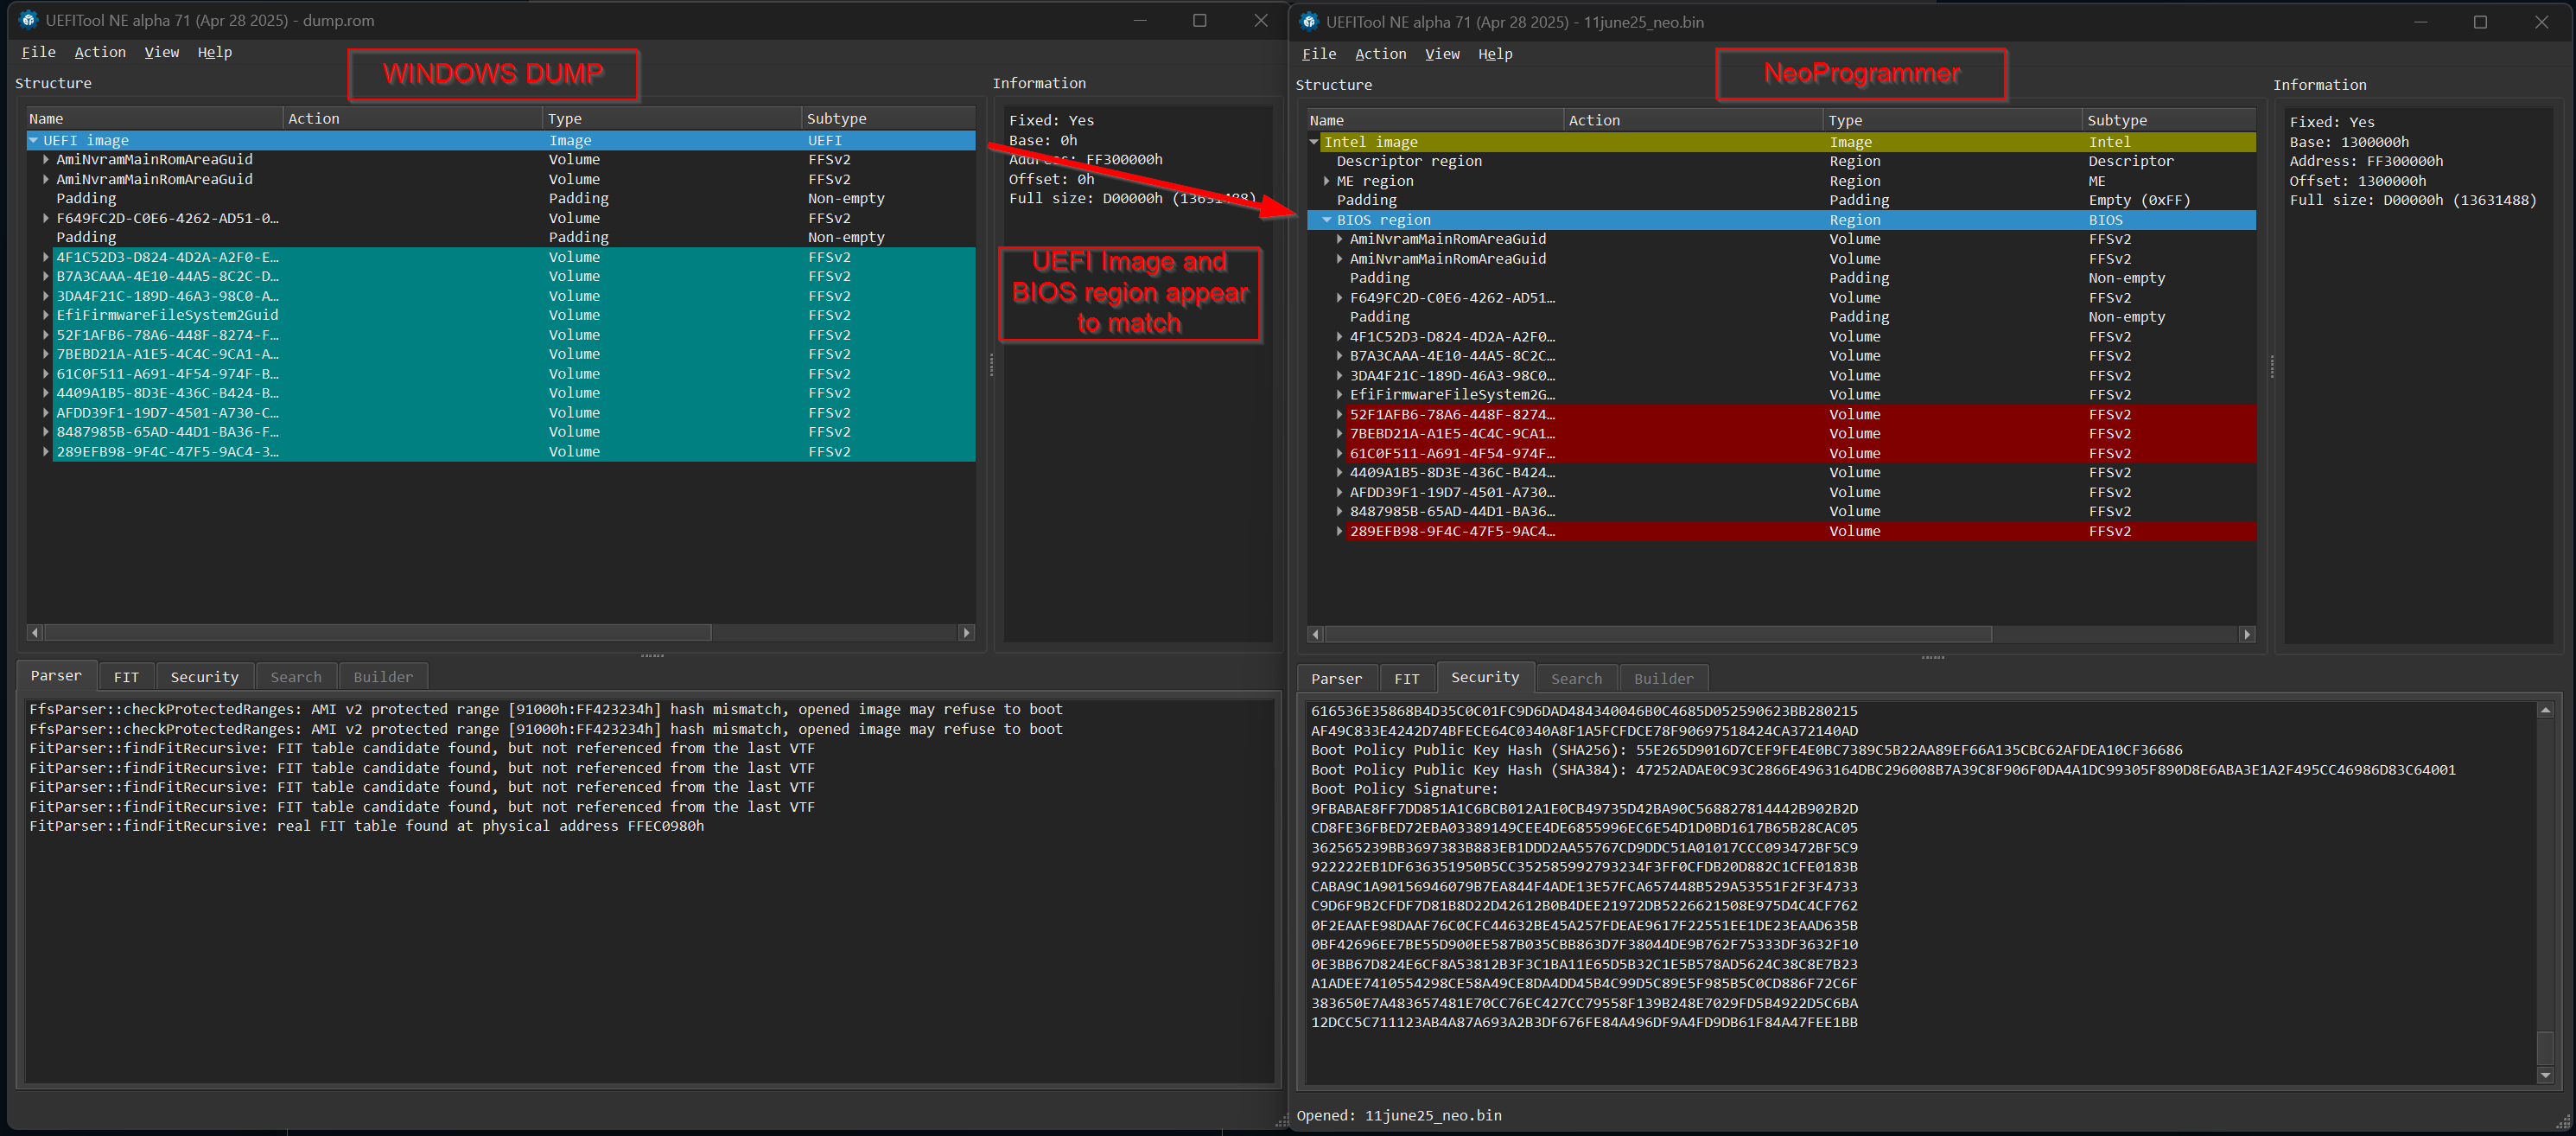
Task: Switch to Builder tab in neo.bin window
Action: tap(1663, 680)
